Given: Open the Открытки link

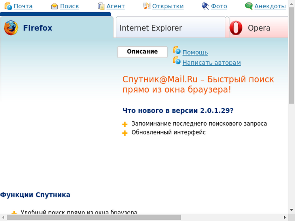Looking at the screenshot, I should pos(168,6).
